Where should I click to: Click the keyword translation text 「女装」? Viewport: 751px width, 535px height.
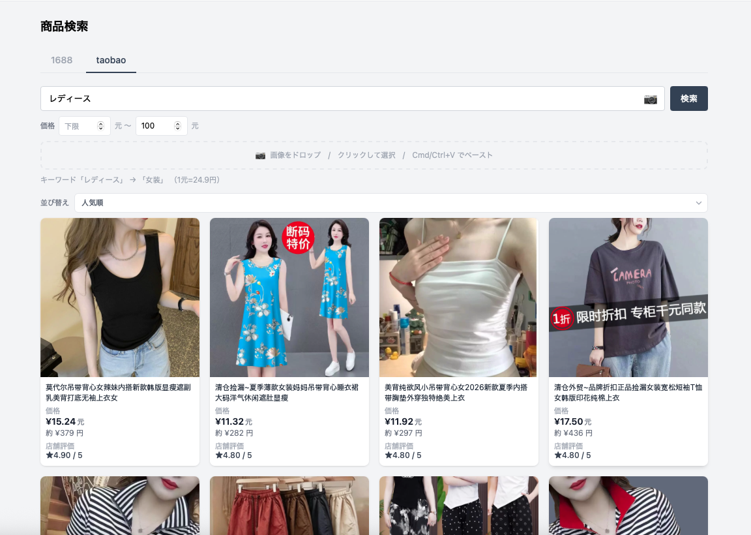153,180
